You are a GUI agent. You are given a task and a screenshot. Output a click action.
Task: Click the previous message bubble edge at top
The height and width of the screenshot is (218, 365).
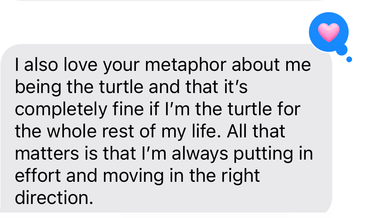(x=164, y=0)
